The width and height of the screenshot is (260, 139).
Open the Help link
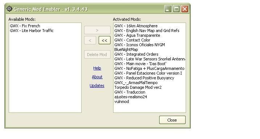click(x=97, y=68)
